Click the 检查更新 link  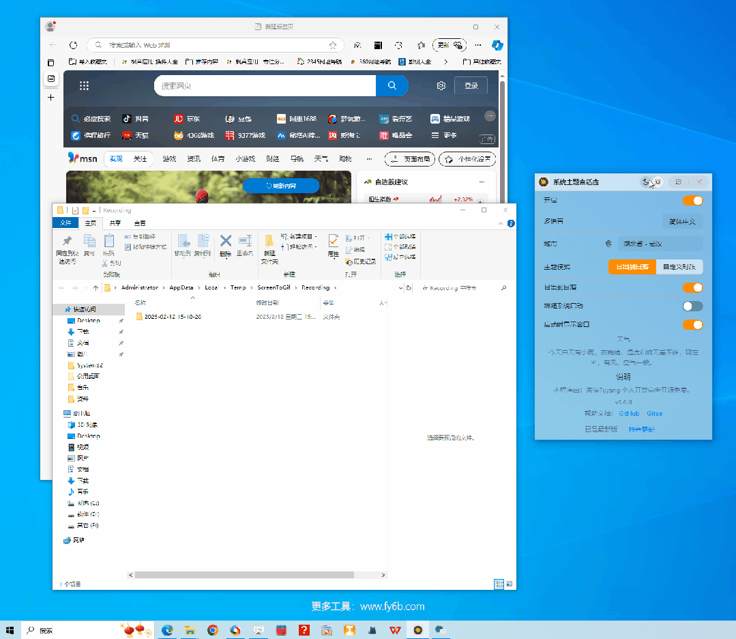[641, 429]
